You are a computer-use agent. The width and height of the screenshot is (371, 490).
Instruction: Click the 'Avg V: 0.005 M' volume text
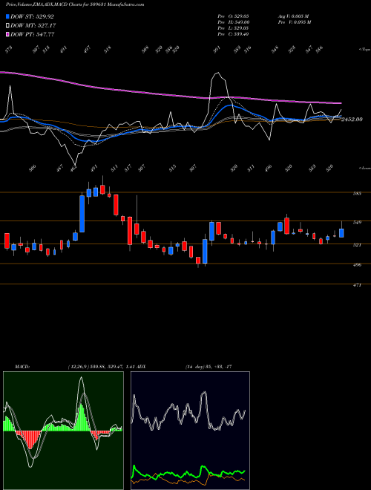pos(293,16)
